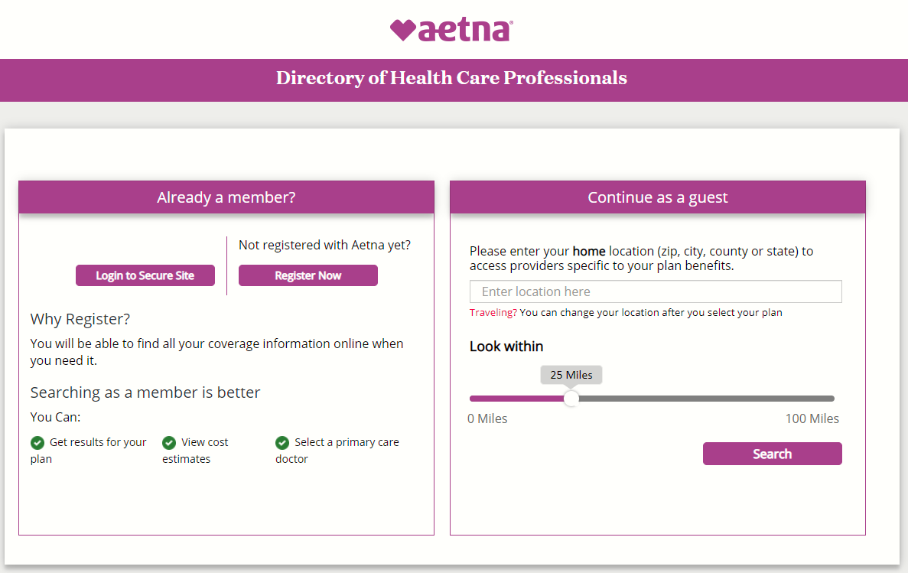The image size is (908, 573).
Task: Click checkmark icon beside Select a primary care doctor
Action: [x=282, y=443]
